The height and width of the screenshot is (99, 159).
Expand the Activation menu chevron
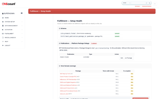tap(22, 30)
